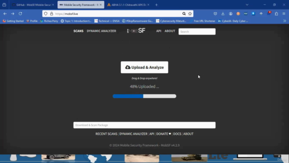The image size is (289, 163).
Task: Show more bookmarks via the double chevron
Action: 284,21
